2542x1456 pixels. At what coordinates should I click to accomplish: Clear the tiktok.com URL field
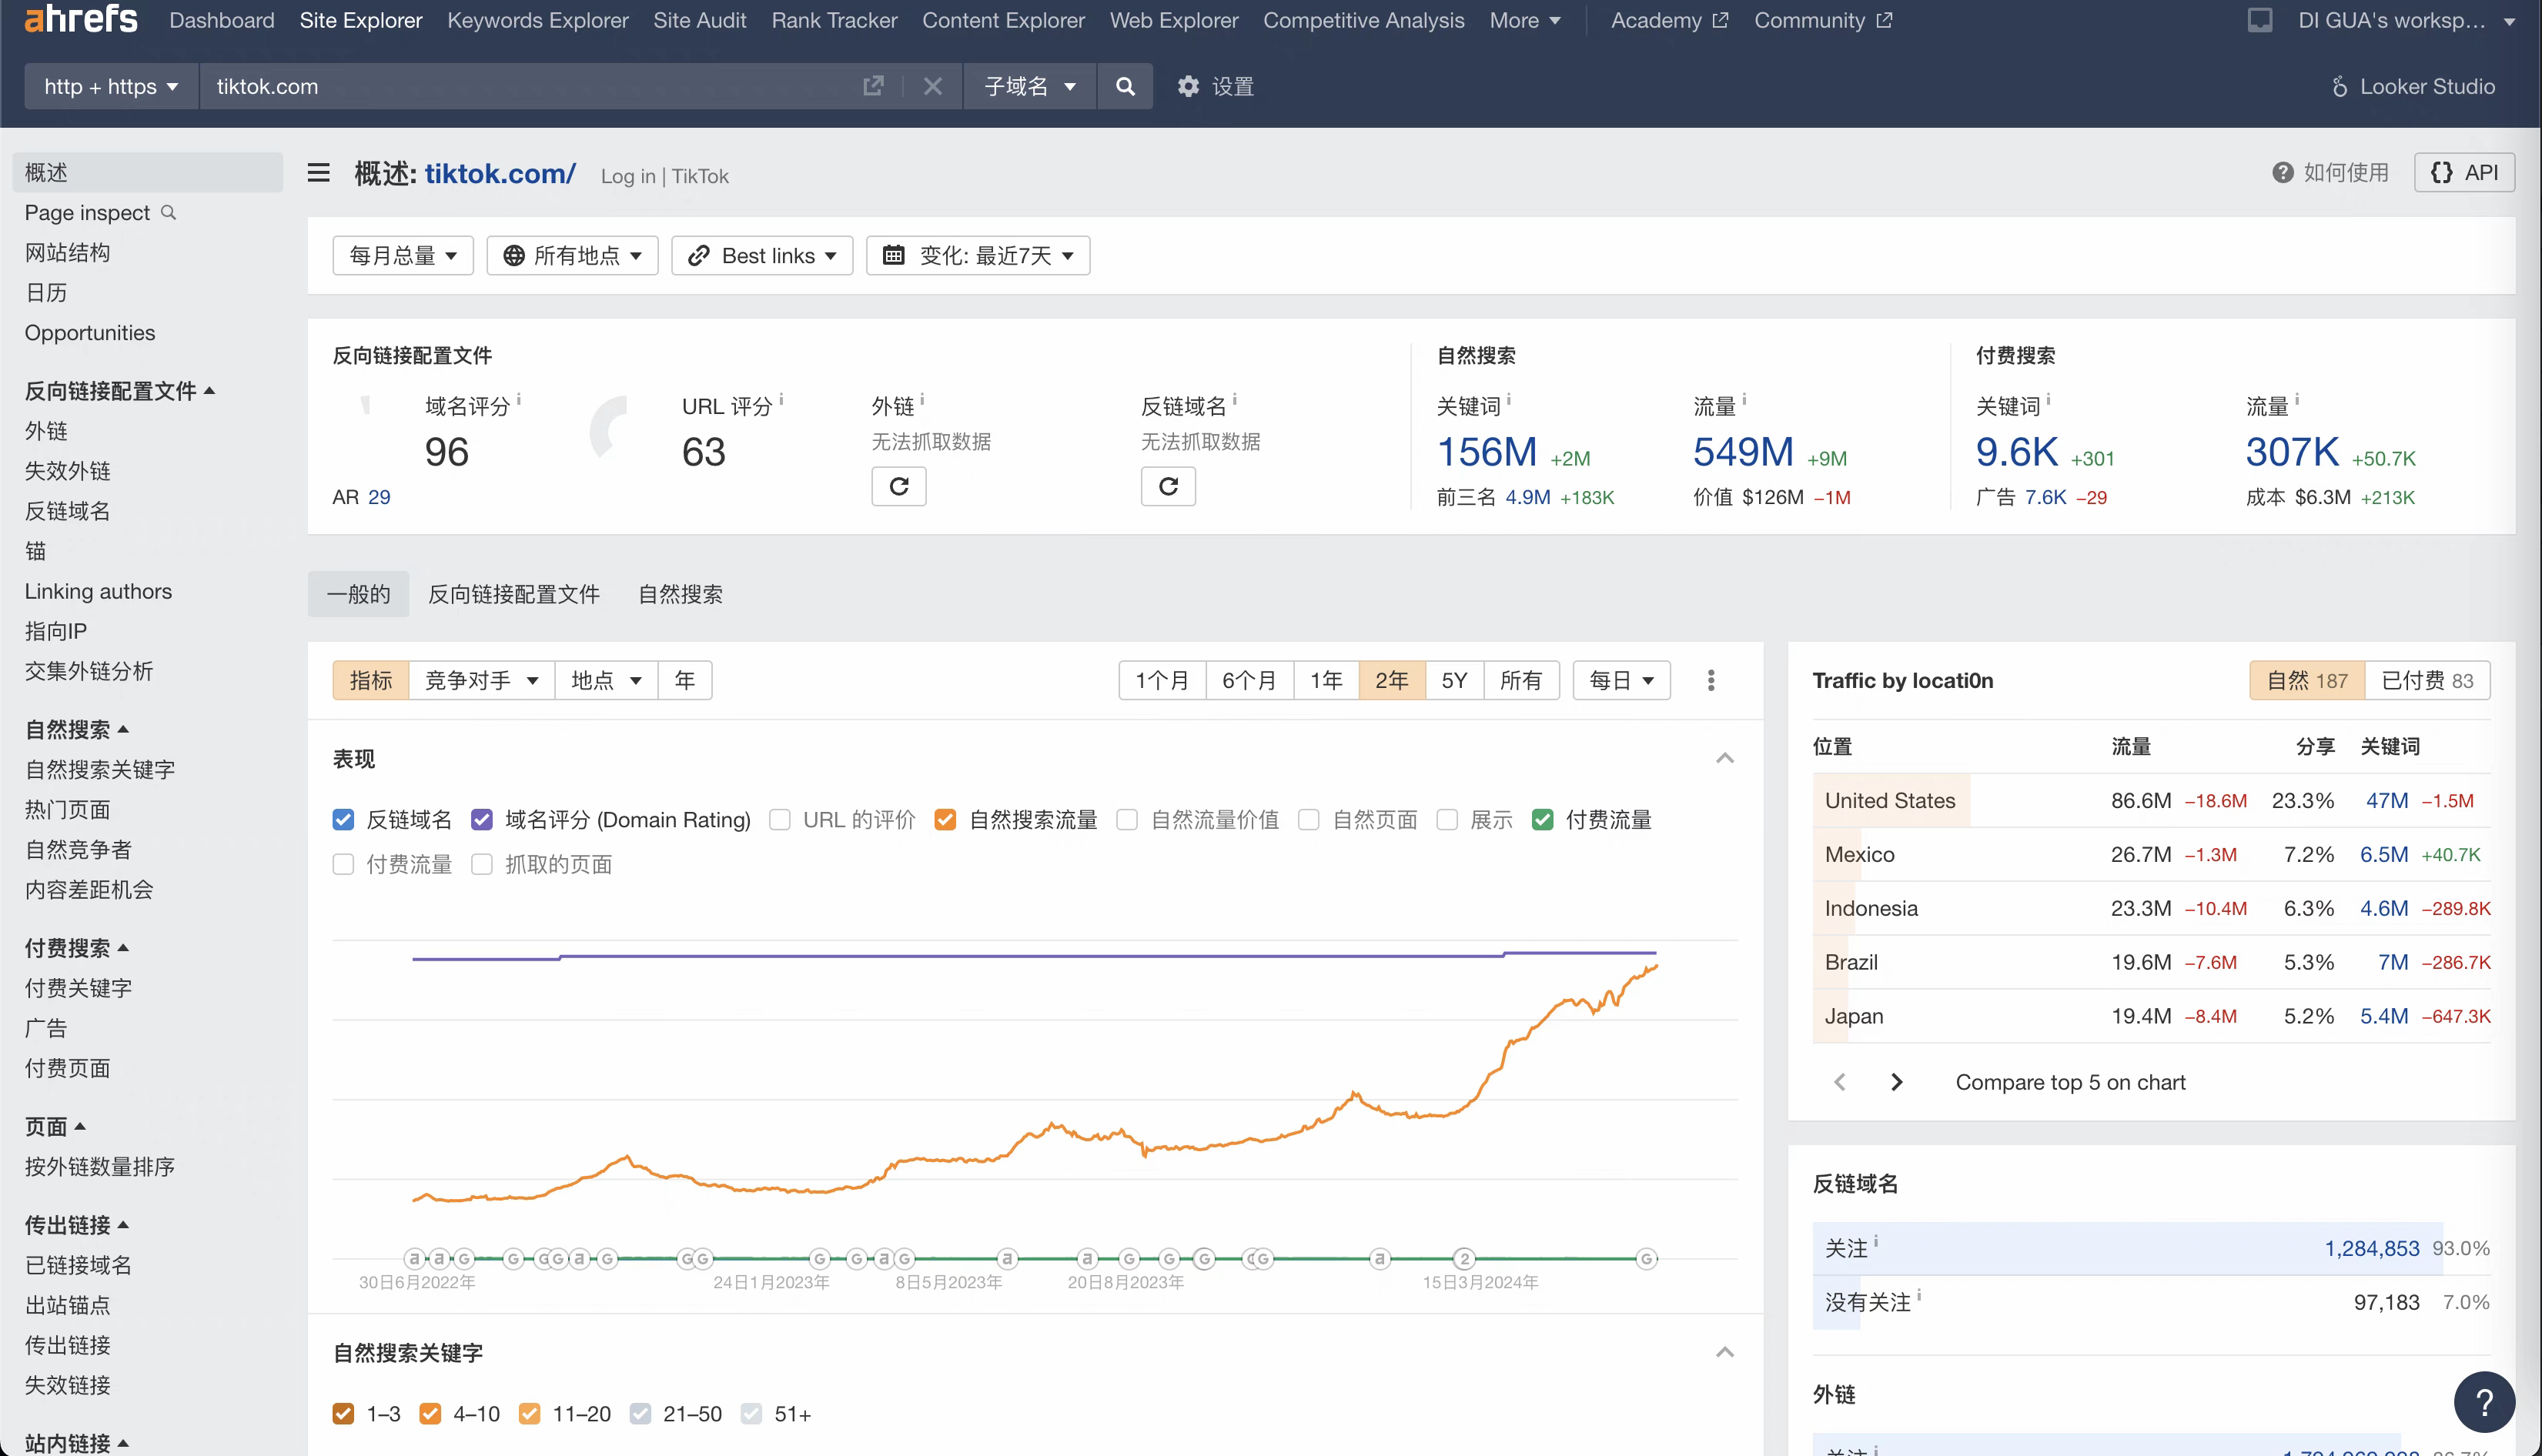pyautogui.click(x=932, y=86)
